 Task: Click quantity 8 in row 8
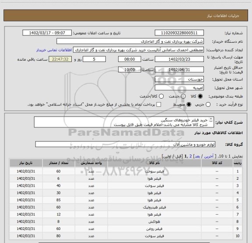pos(59,222)
